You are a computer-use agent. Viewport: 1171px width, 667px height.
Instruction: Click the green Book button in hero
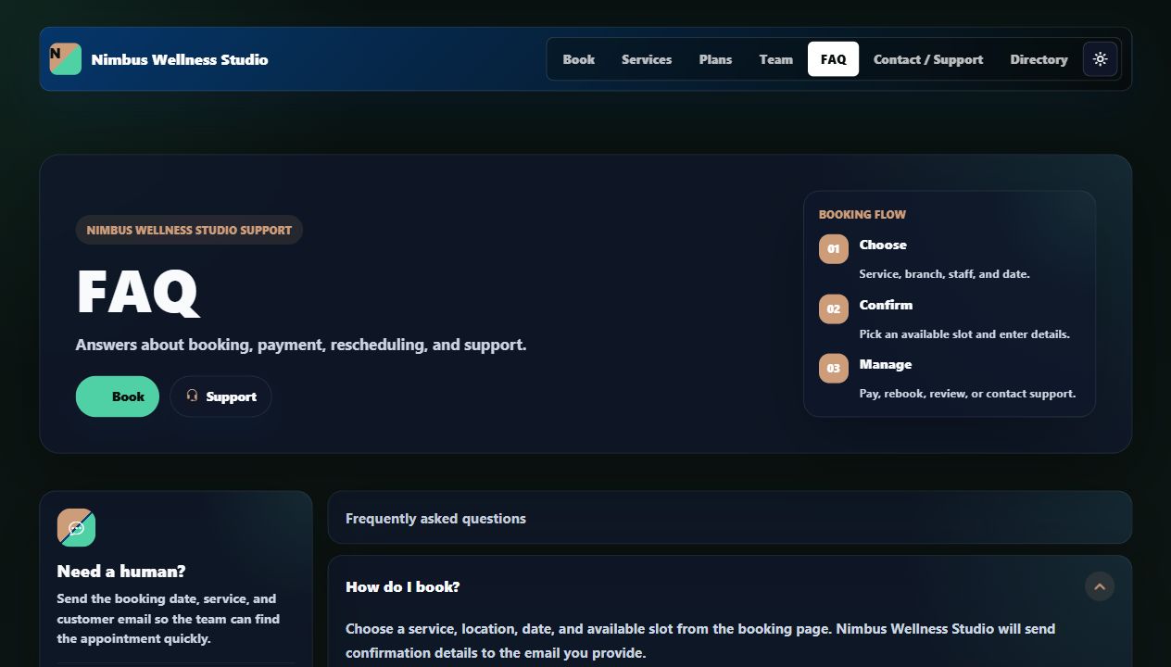point(118,396)
